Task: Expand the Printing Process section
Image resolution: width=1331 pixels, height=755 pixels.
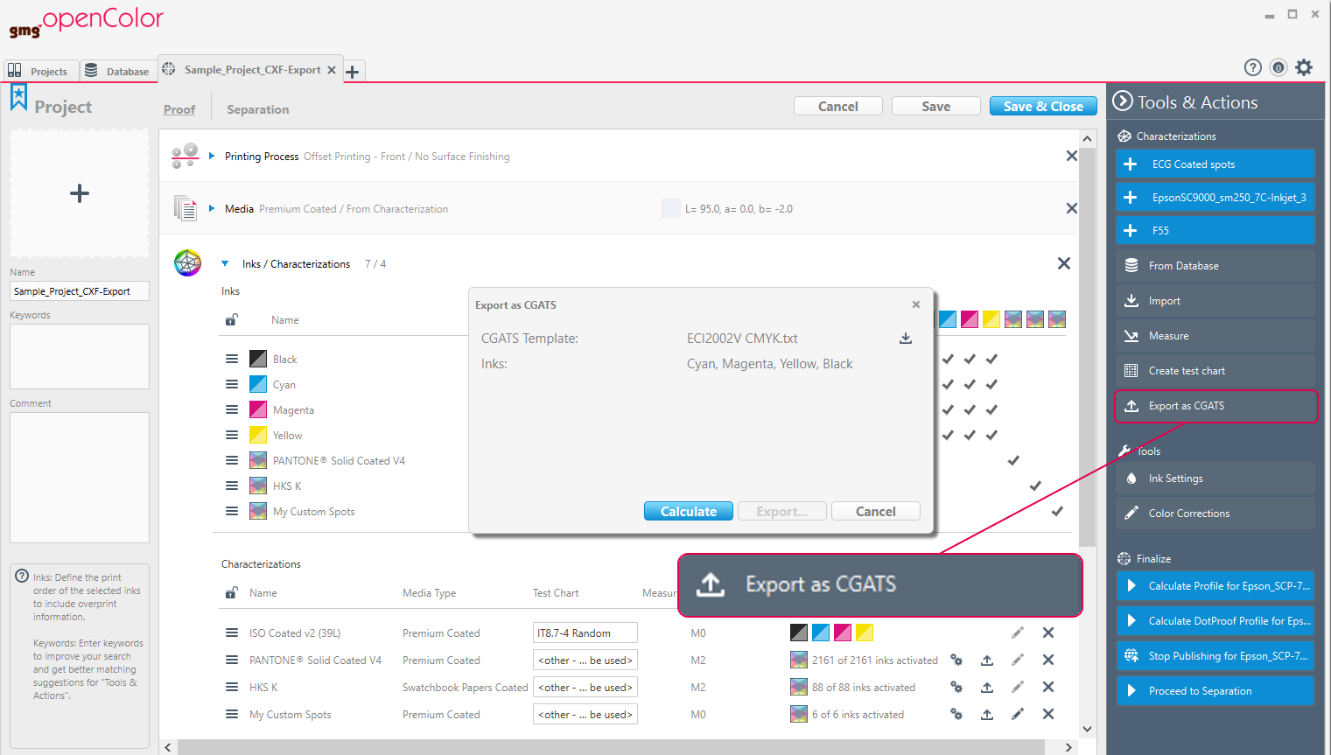Action: 212,156
